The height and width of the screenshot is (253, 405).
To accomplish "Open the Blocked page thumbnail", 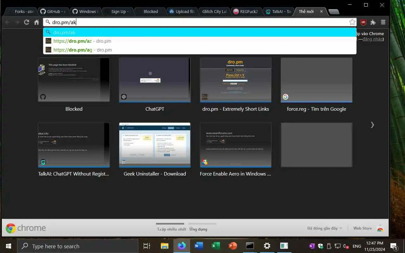I will click(x=74, y=80).
